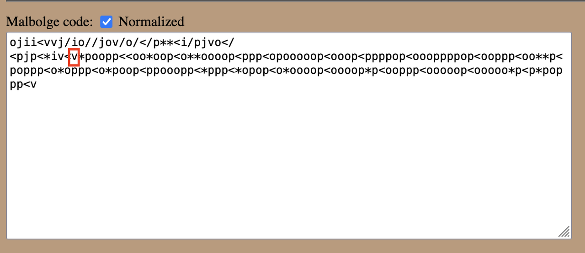Click the leading "ojii" on first line
Viewport: 585px width, 253px height.
(23, 43)
